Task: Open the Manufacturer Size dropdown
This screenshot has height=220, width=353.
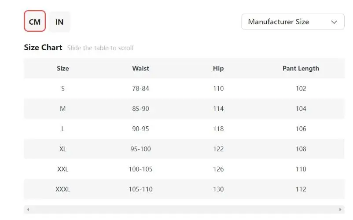Action: click(293, 22)
